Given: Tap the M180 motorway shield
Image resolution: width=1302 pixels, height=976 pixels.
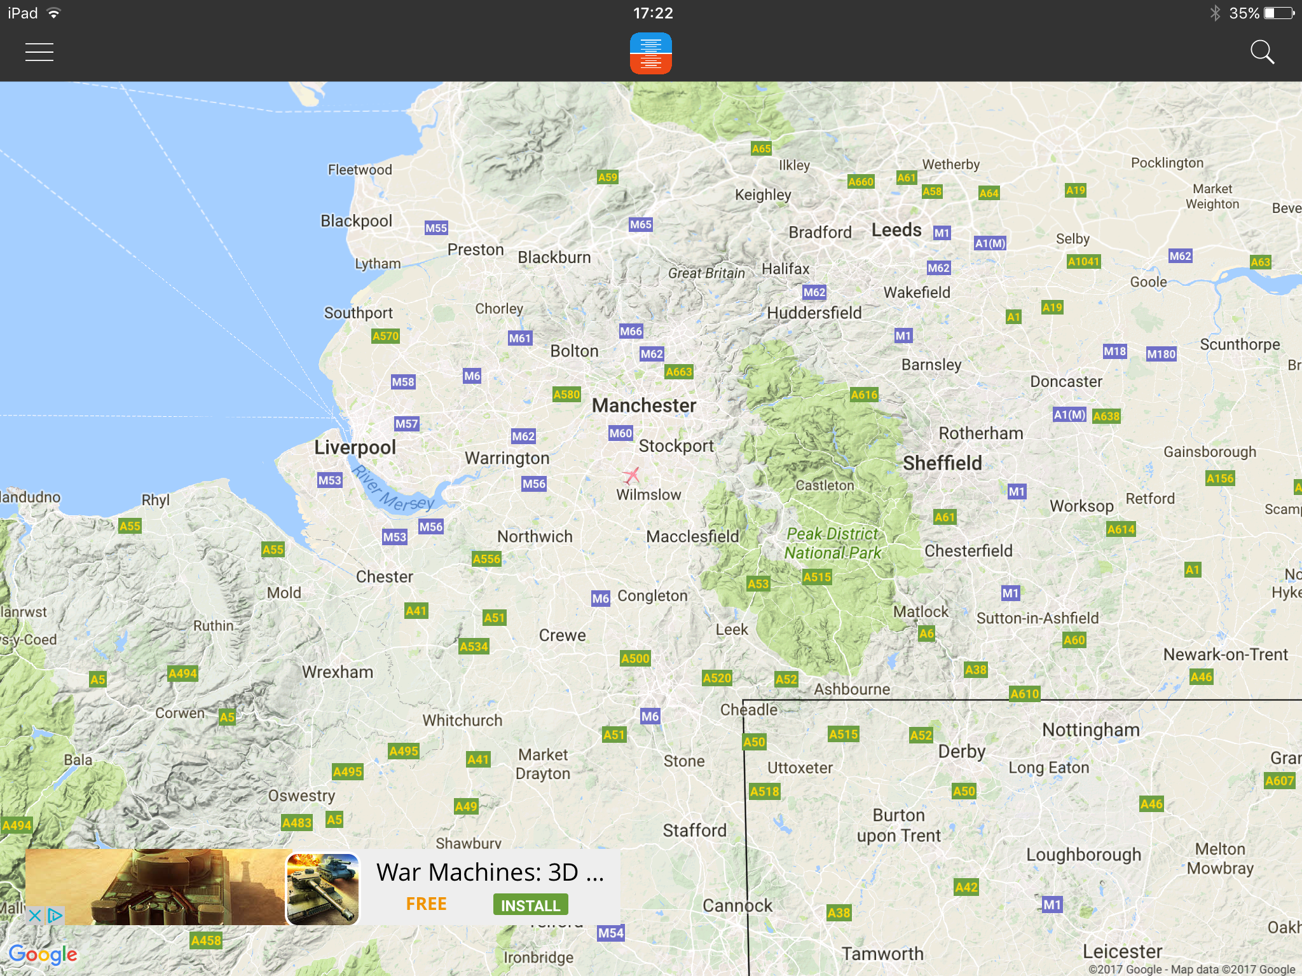Looking at the screenshot, I should (1161, 354).
